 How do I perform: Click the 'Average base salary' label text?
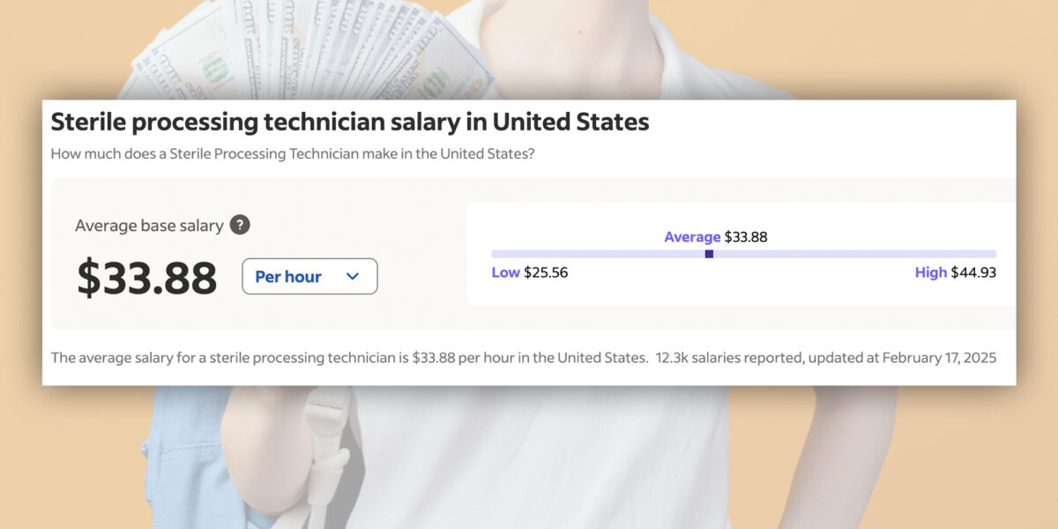[149, 226]
